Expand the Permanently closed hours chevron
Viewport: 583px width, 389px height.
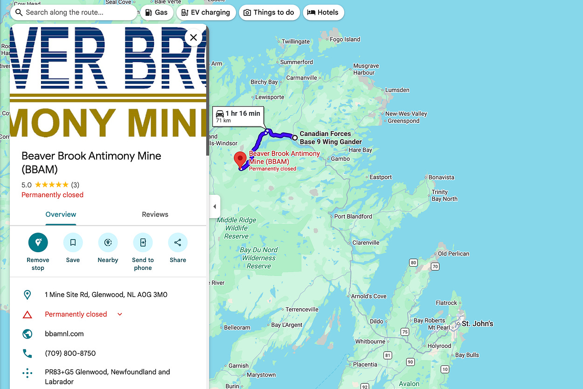point(120,314)
